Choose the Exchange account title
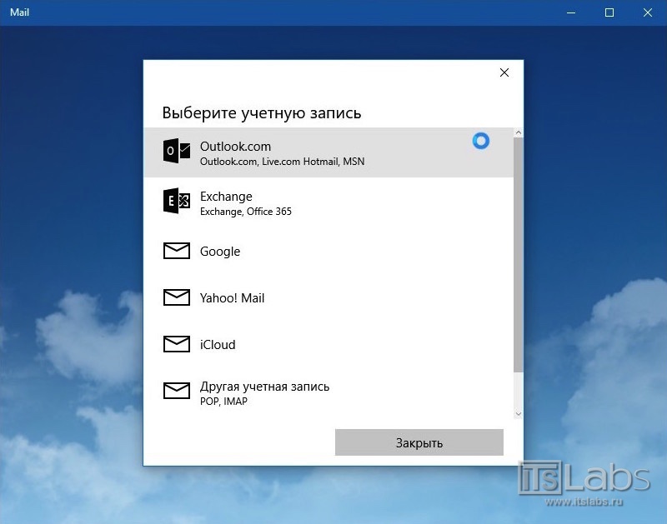Viewport: 667px width, 524px height. (x=226, y=197)
